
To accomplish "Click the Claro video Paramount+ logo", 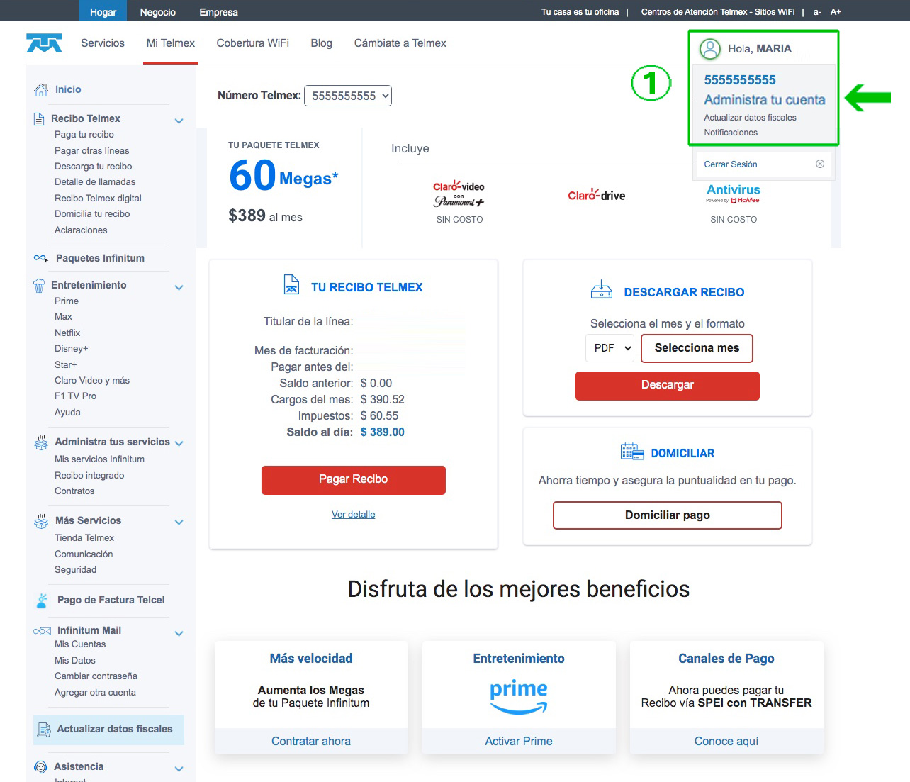I will click(x=459, y=194).
